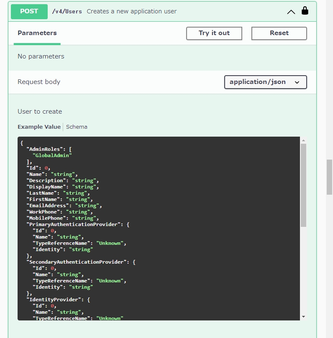Click the Reset button
Image resolution: width=333 pixels, height=338 pixels.
click(x=279, y=33)
